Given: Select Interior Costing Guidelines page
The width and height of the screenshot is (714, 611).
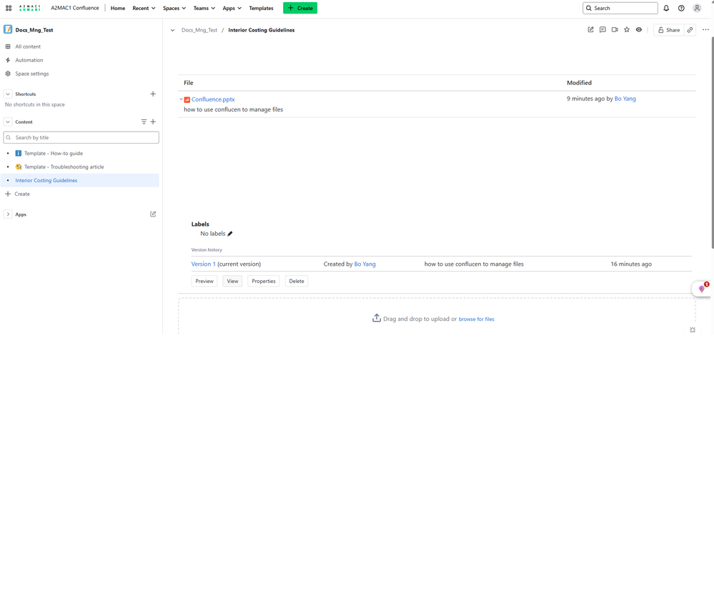Looking at the screenshot, I should pos(46,180).
